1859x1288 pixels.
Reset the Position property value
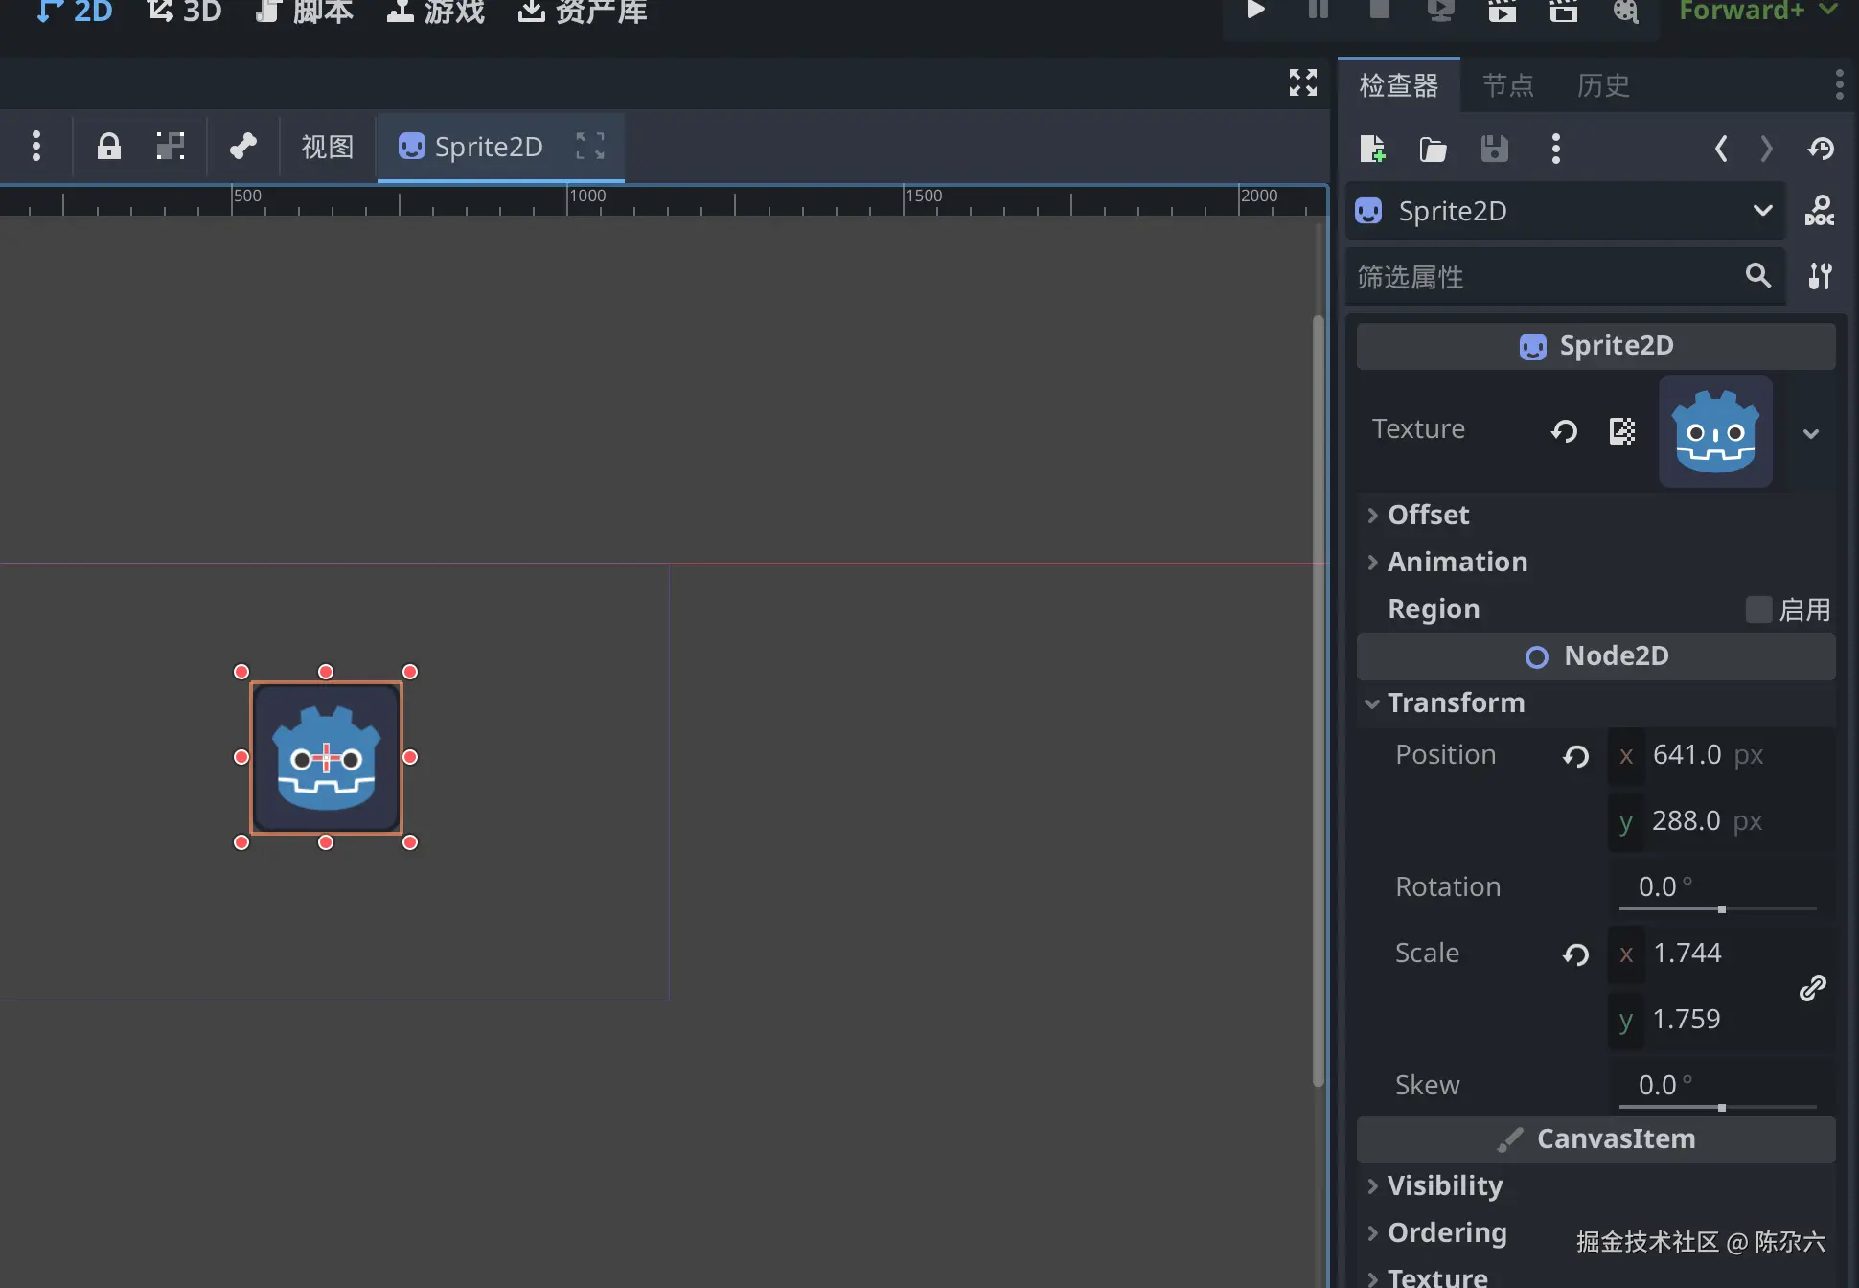click(x=1575, y=756)
